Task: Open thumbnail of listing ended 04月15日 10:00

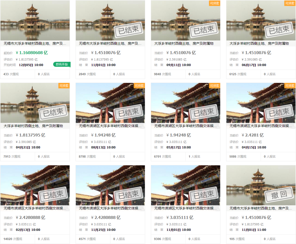Action: [261, 103]
